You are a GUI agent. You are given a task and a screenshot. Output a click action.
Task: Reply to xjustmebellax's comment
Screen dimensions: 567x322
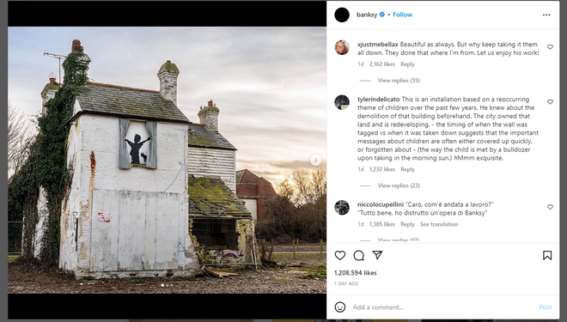[407, 64]
